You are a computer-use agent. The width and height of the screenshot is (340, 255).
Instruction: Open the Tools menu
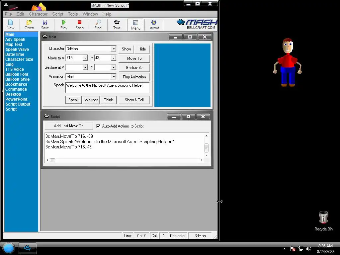coord(73,14)
